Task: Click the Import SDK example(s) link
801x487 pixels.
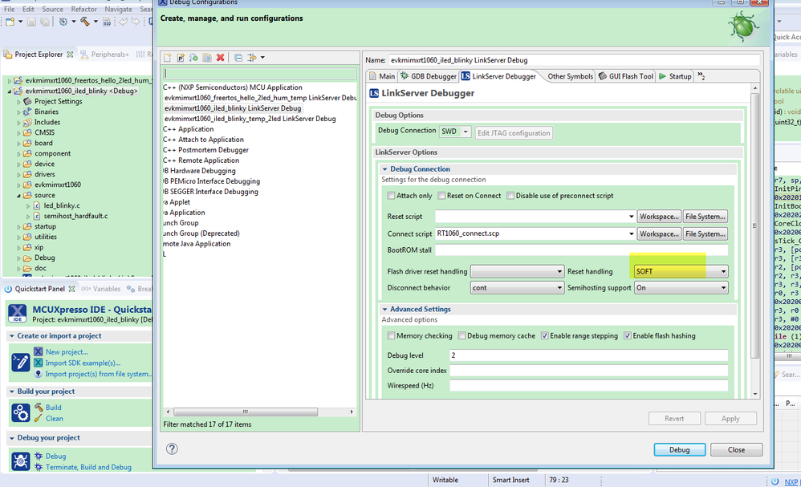Action: 83,363
